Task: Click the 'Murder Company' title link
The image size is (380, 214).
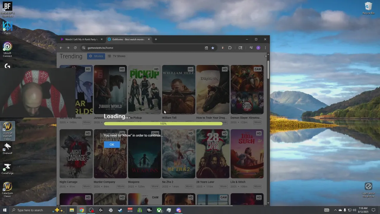Action: tap(104, 182)
